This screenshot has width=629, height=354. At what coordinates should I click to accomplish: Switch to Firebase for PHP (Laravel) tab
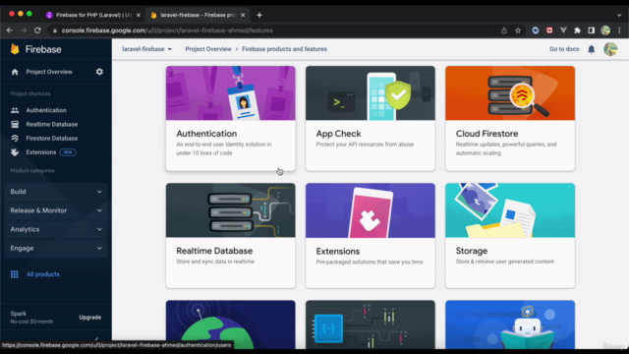[x=93, y=16]
